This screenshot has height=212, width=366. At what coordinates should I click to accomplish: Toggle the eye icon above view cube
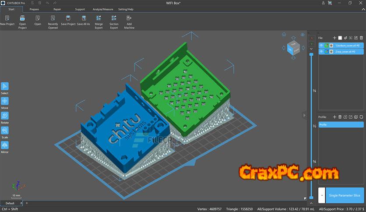point(303,35)
